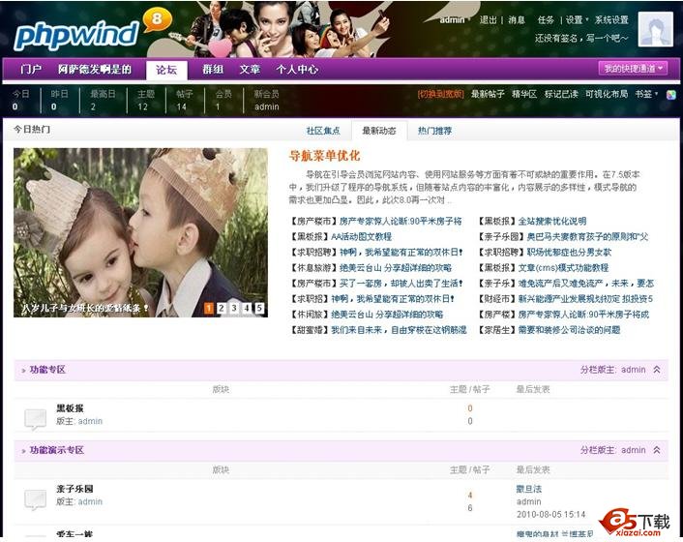Click the phpwind logo
This screenshot has height=542, width=683.
click(x=76, y=35)
